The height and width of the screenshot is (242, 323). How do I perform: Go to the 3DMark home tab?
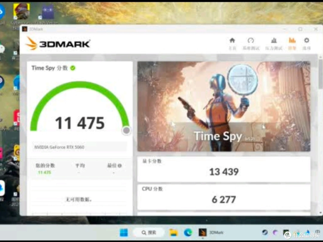(x=232, y=44)
